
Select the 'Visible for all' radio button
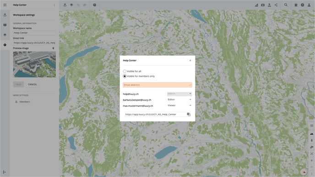pyautogui.click(x=125, y=71)
